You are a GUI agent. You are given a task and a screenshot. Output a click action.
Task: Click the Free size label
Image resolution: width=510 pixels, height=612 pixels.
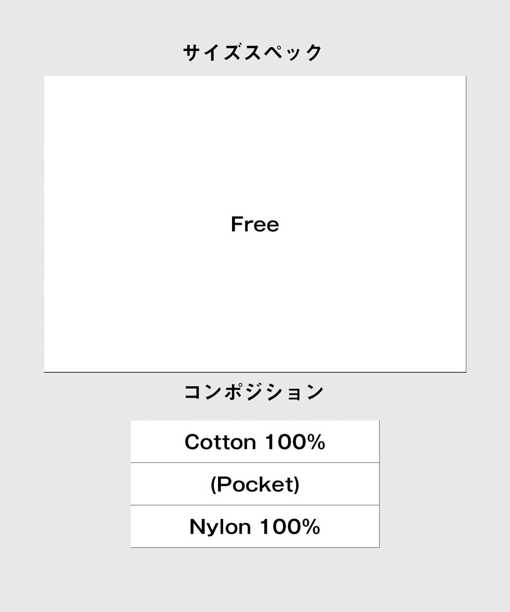[255, 224]
